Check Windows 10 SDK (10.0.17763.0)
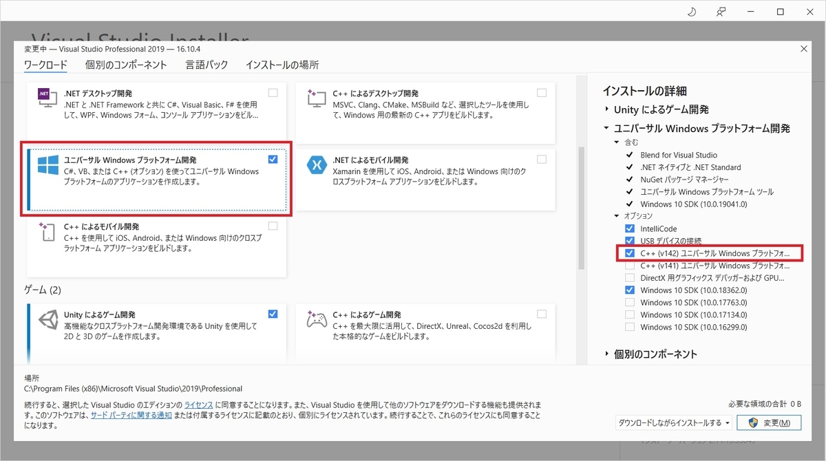Viewport: 826px width, 461px height. pyautogui.click(x=630, y=303)
